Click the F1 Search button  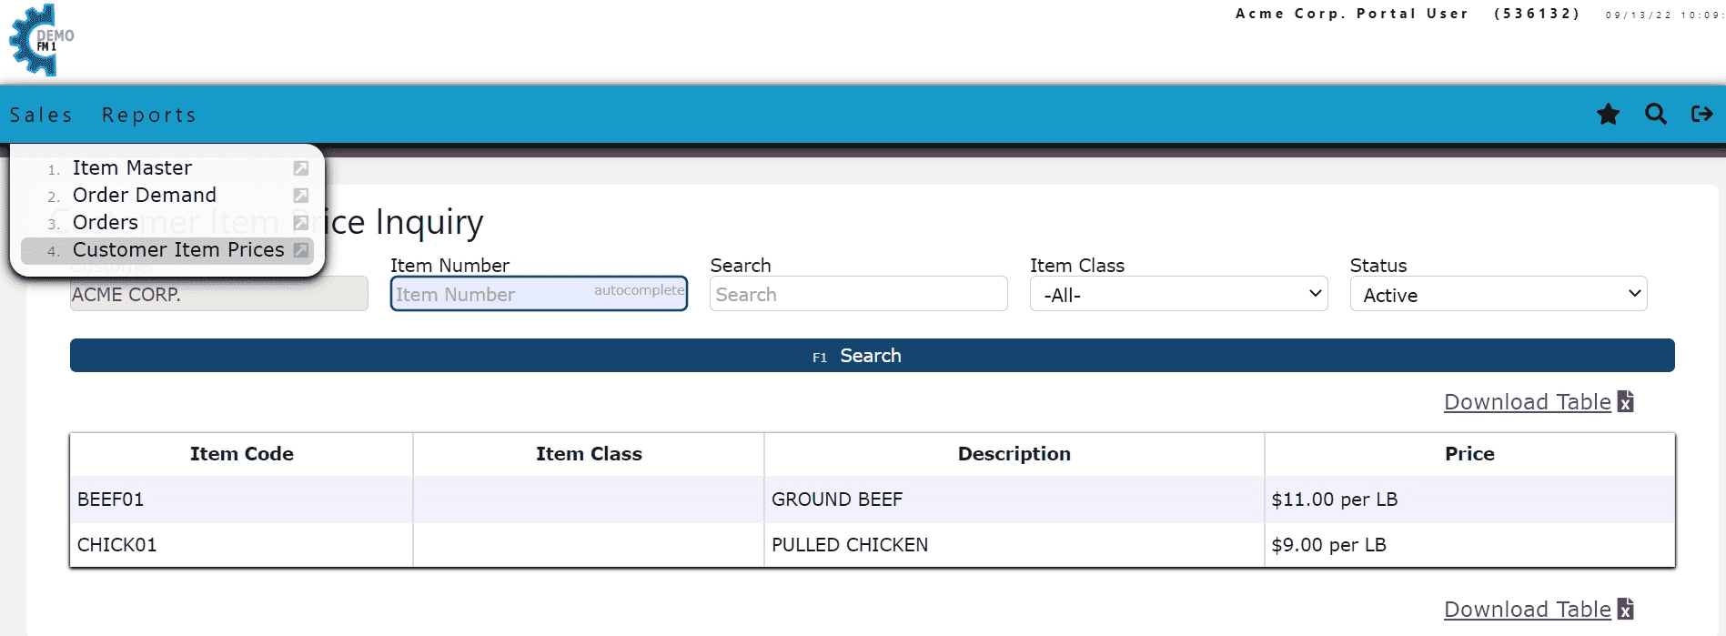click(x=873, y=356)
